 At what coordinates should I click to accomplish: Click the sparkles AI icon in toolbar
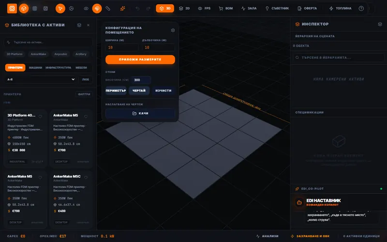point(123,8)
